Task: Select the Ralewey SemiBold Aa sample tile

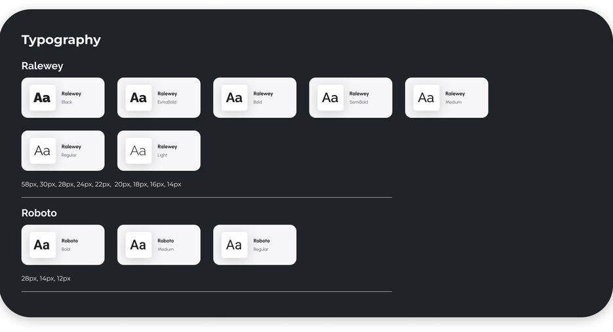Action: pyautogui.click(x=330, y=98)
